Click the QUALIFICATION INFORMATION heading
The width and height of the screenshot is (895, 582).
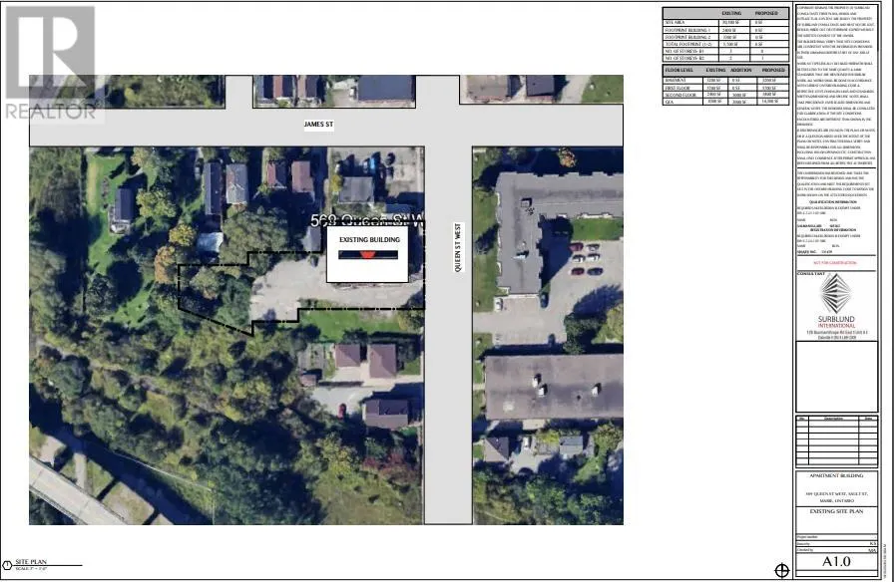pyautogui.click(x=833, y=201)
